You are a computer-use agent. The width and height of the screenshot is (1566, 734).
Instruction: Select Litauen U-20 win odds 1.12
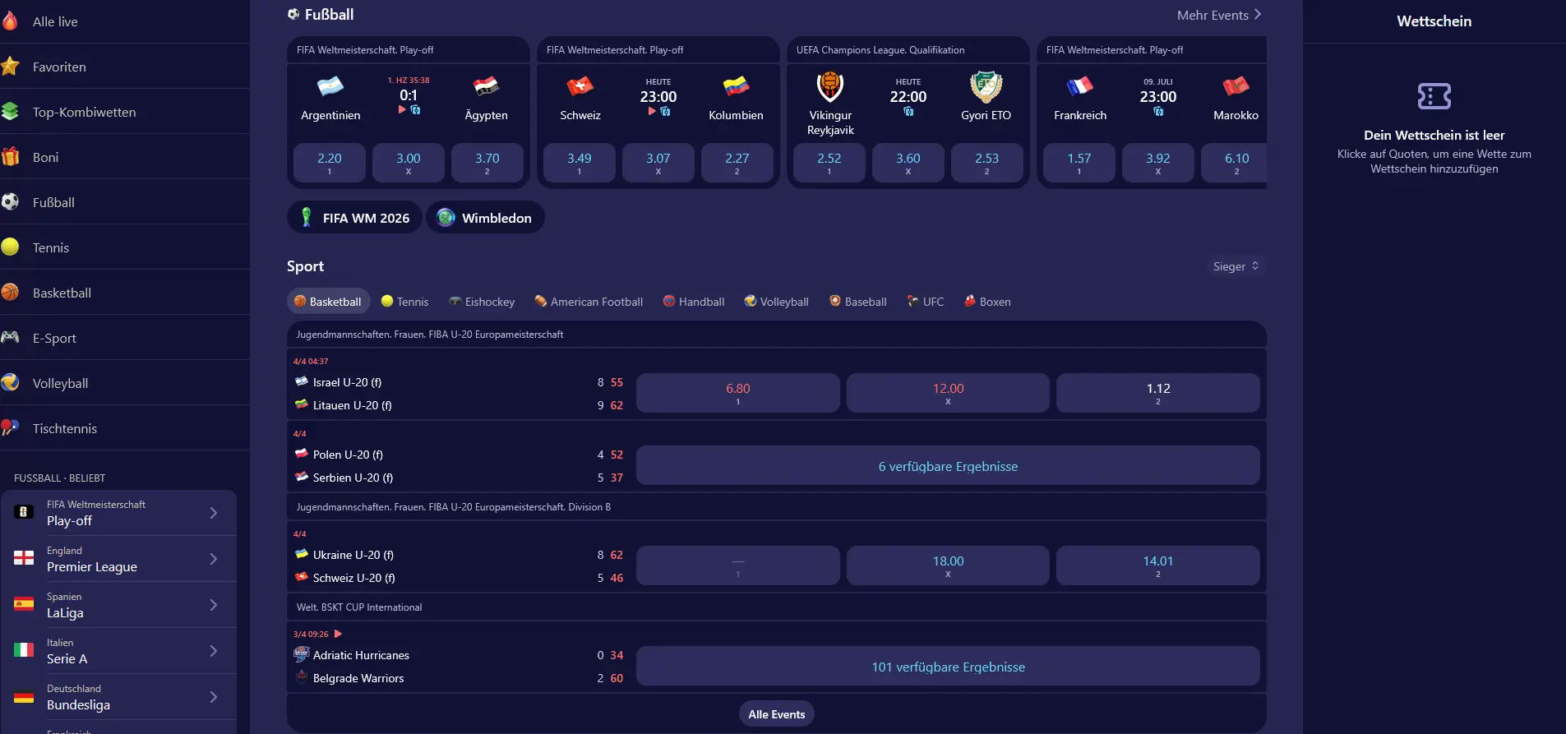coord(1158,393)
